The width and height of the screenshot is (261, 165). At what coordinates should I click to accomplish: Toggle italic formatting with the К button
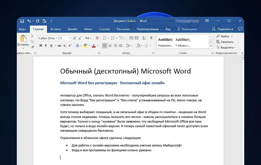46,45
